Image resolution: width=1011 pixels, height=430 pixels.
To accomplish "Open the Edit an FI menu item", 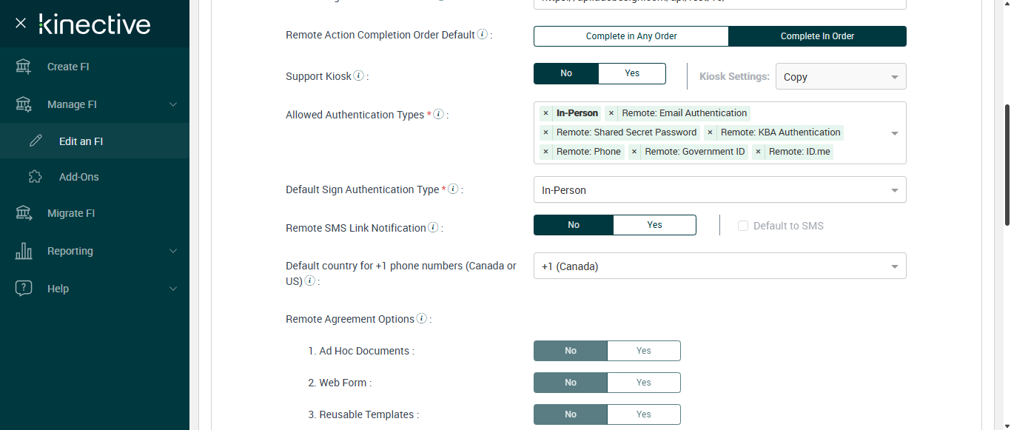I will pyautogui.click(x=81, y=141).
